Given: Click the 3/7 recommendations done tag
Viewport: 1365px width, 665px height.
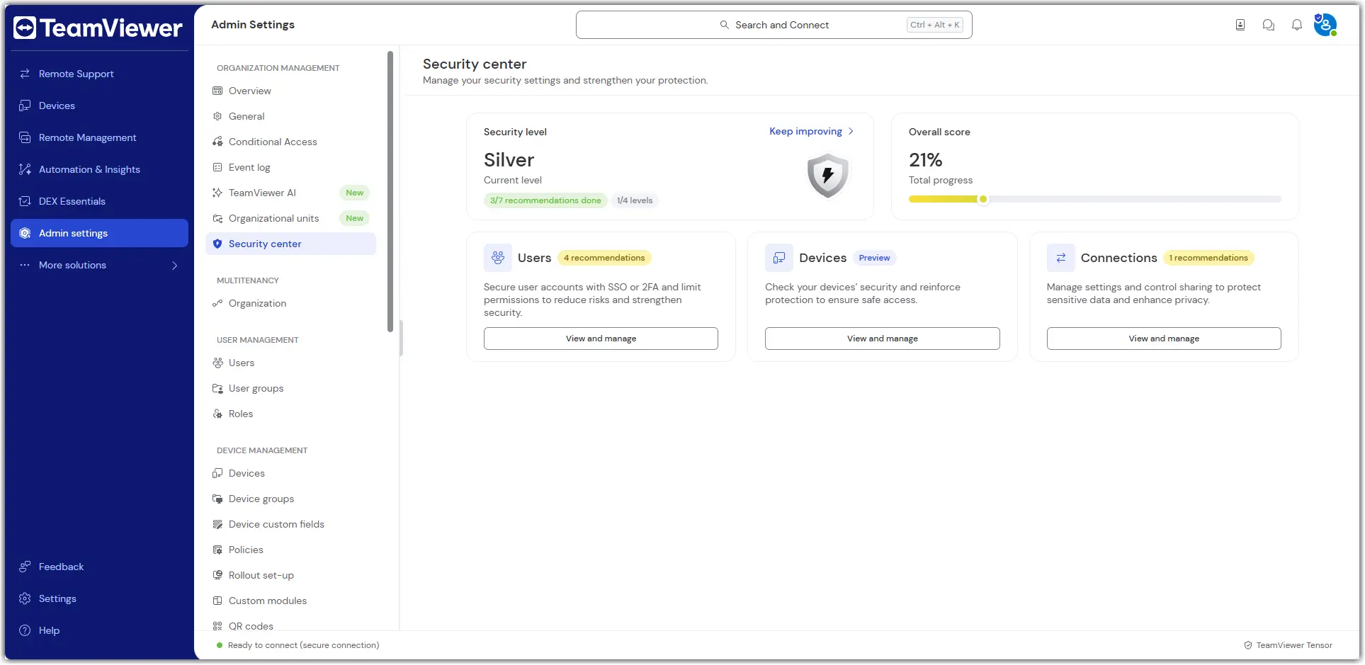Looking at the screenshot, I should click(x=545, y=200).
